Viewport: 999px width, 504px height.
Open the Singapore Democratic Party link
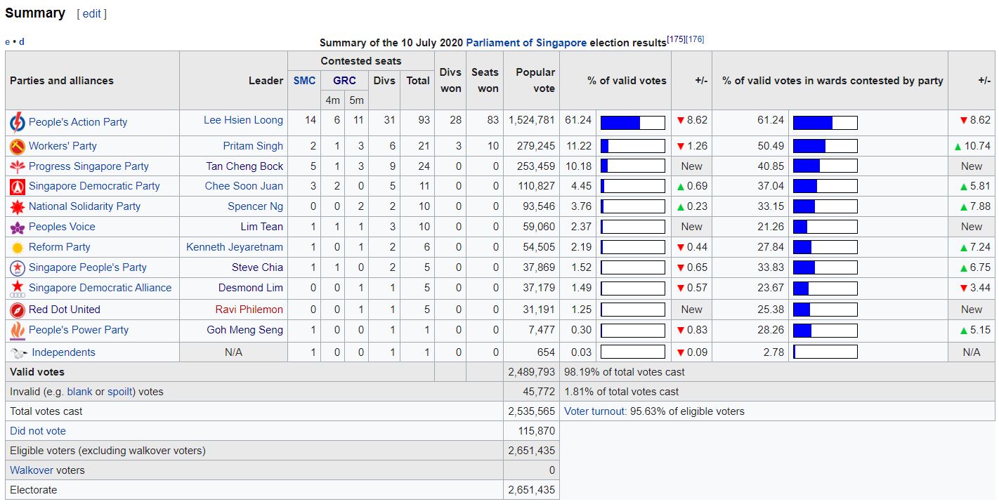pyautogui.click(x=94, y=187)
